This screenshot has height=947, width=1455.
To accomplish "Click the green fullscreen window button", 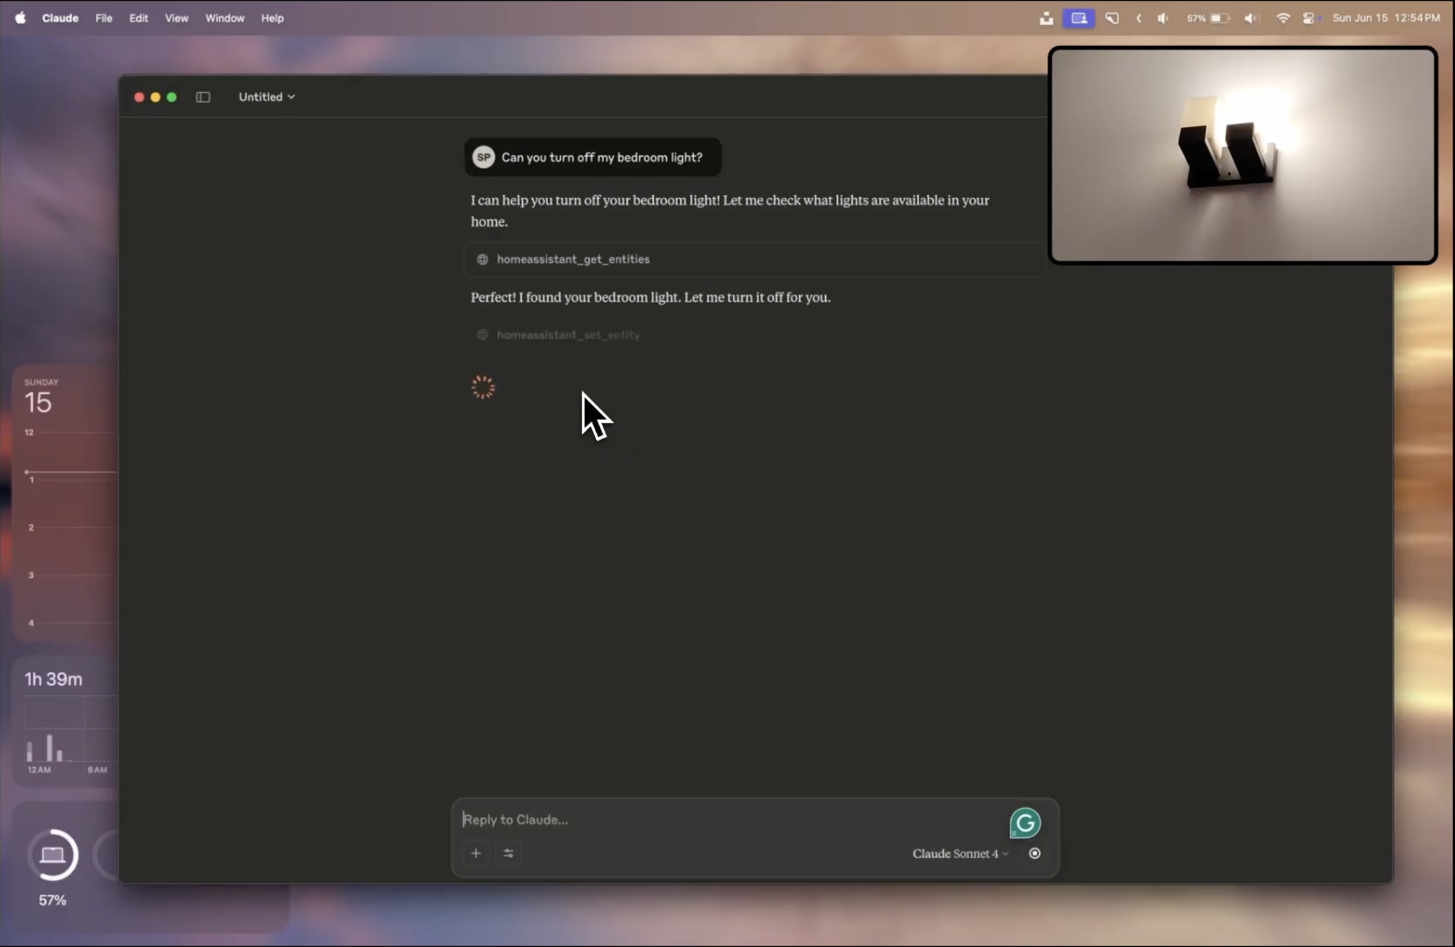I will (172, 97).
